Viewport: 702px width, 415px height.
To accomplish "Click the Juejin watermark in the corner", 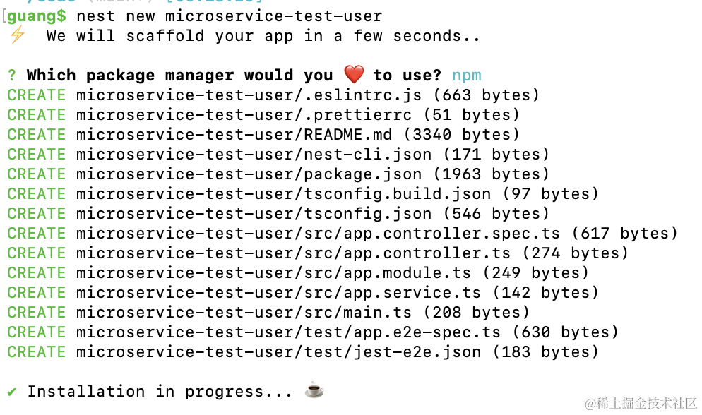I will point(641,402).
